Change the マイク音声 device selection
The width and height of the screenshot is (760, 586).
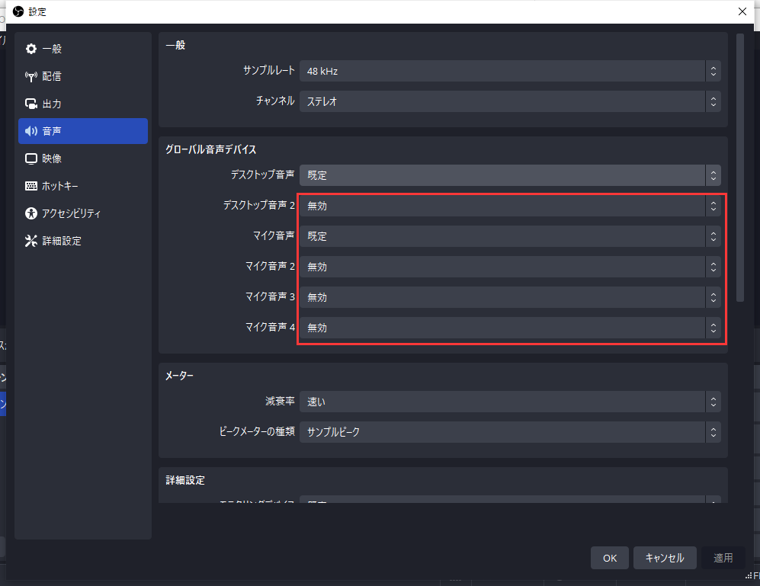coord(509,236)
